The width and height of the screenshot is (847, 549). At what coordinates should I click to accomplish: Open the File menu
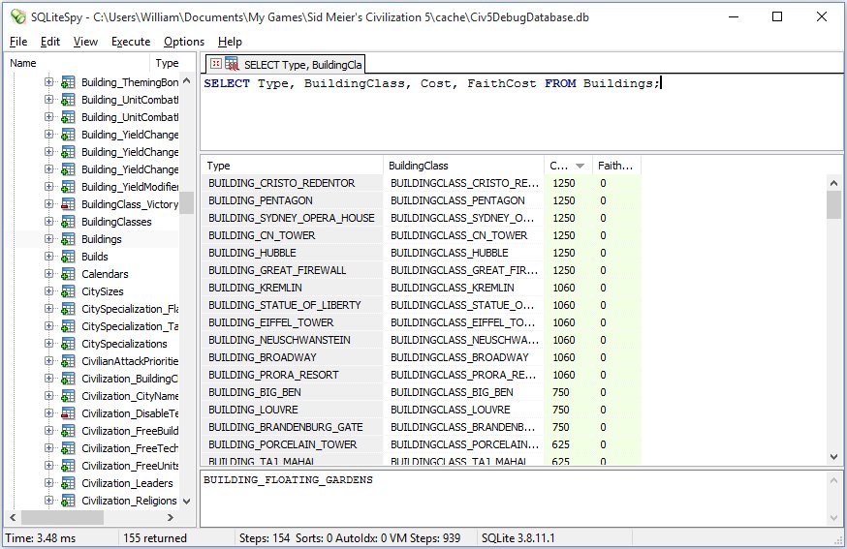18,42
